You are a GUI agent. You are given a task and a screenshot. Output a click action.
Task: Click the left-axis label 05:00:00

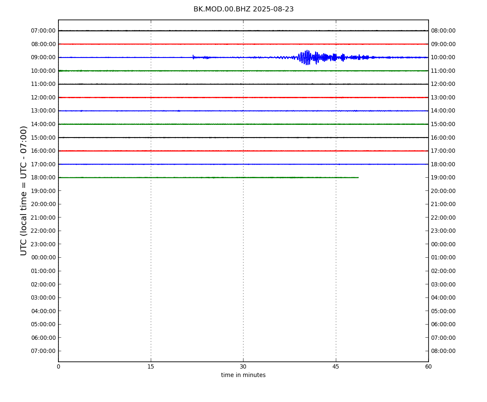43,325
